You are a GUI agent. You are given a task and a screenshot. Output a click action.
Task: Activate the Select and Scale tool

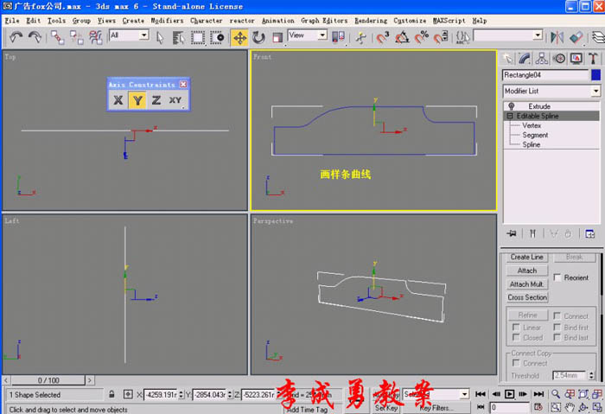pos(277,37)
